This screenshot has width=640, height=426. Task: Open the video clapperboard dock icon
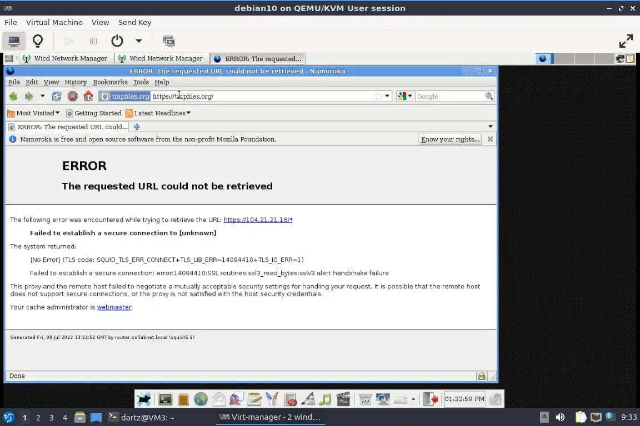click(343, 399)
